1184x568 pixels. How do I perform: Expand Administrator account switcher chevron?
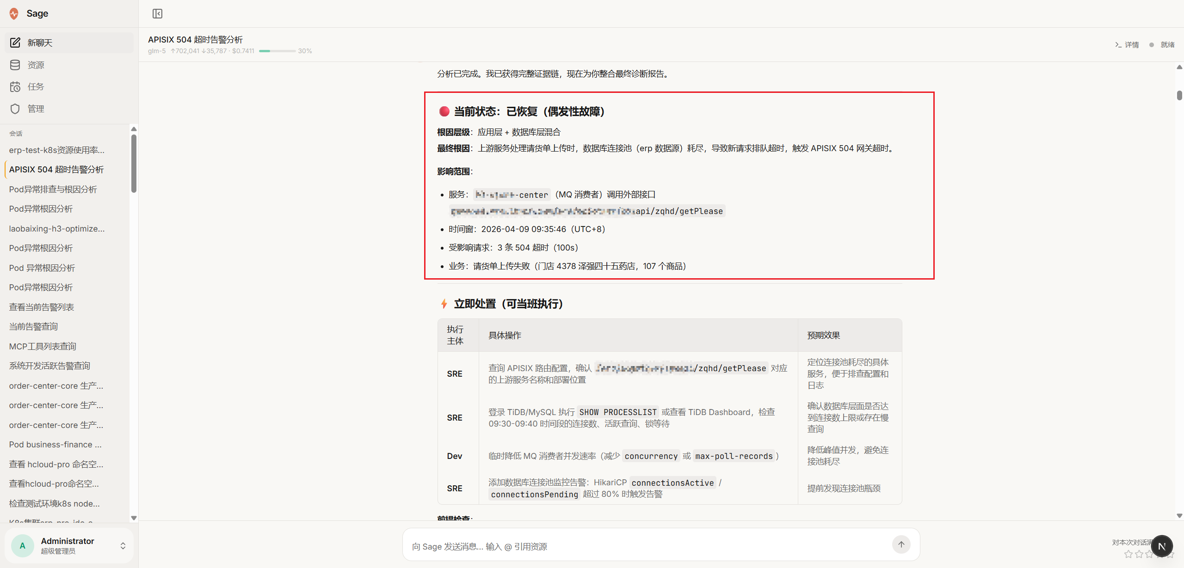123,546
